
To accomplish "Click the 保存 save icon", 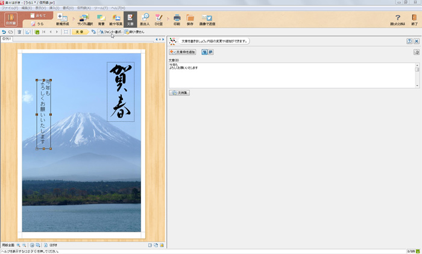I will [x=190, y=19].
